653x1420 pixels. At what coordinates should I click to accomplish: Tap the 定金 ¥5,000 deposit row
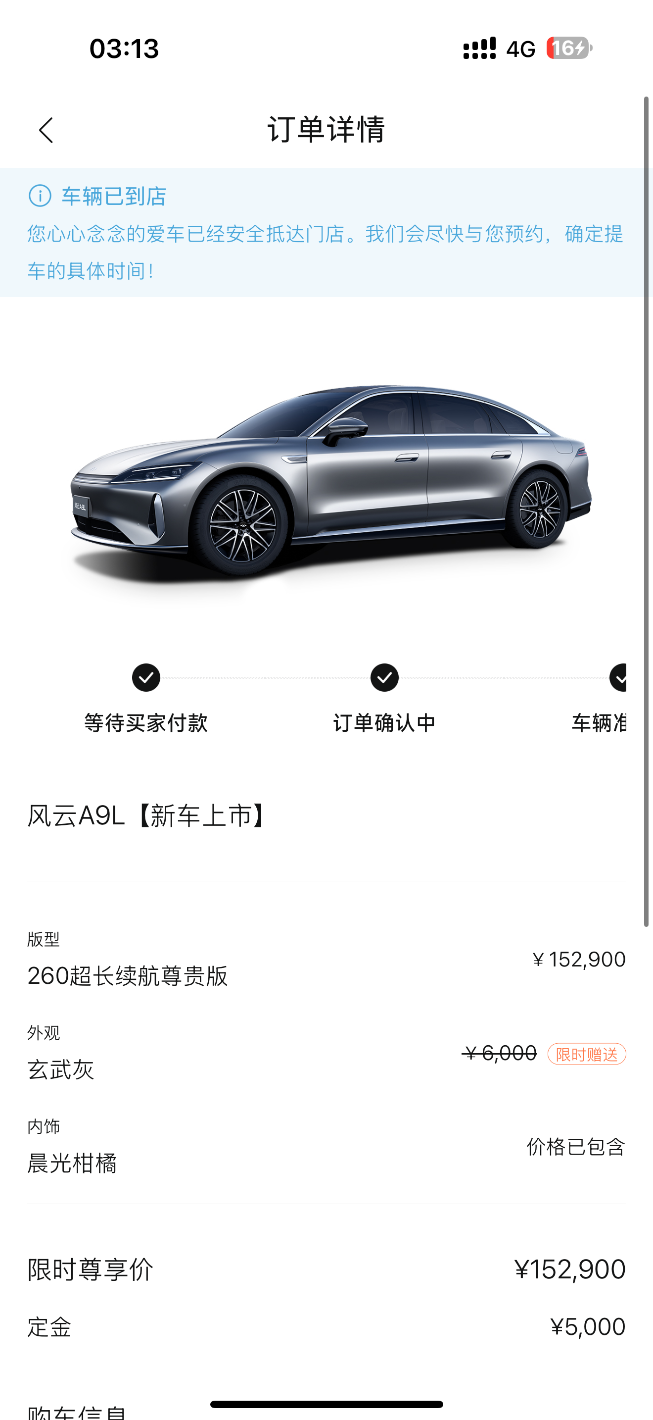point(326,1327)
